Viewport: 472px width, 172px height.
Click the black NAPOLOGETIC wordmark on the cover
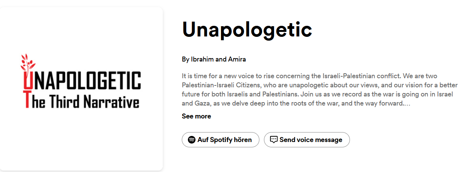tap(87, 81)
